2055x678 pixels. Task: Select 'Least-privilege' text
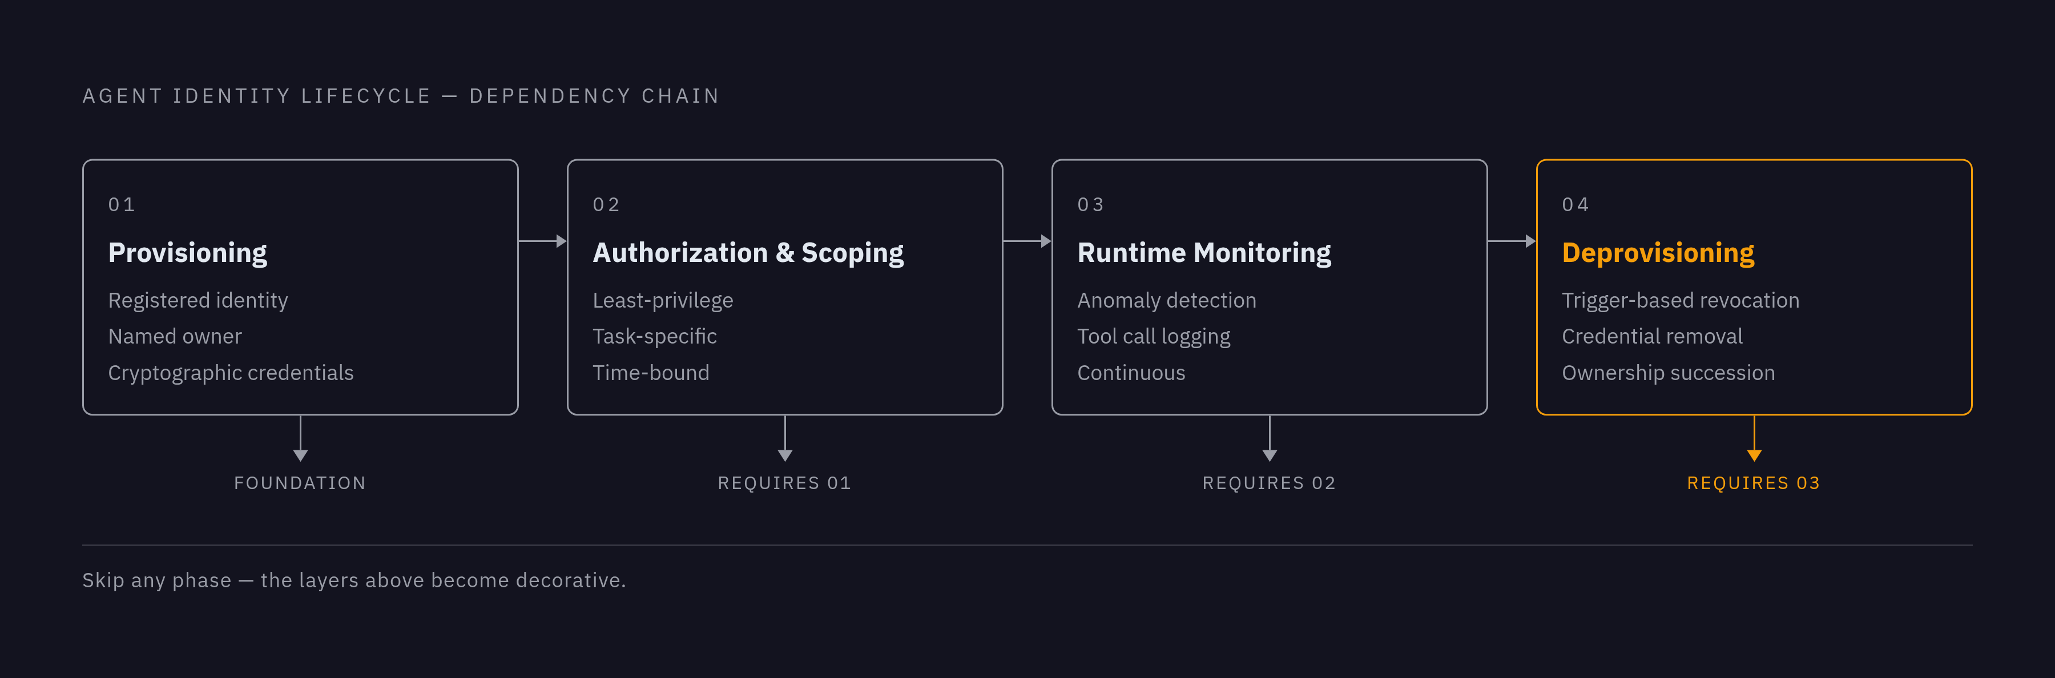tap(663, 301)
